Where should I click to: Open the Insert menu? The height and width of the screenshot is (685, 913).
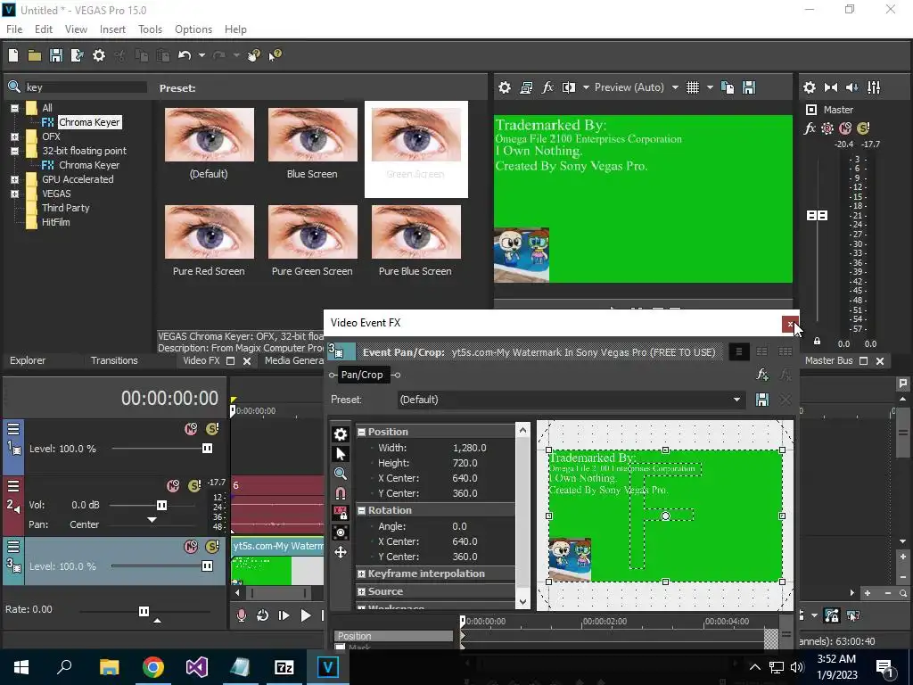pyautogui.click(x=112, y=29)
